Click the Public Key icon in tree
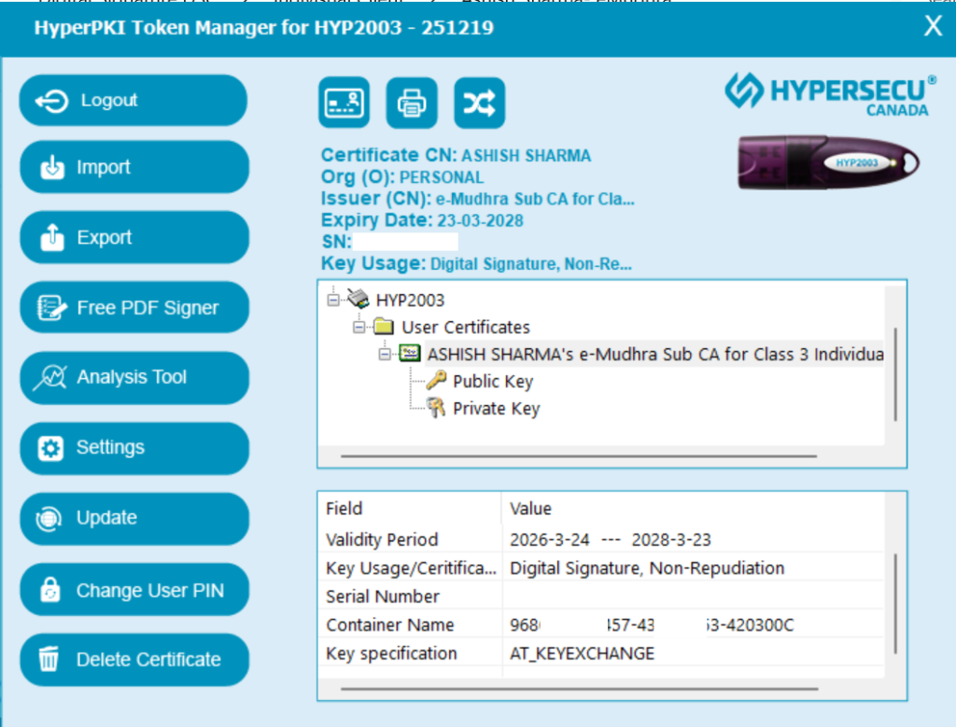Image resolution: width=956 pixels, height=727 pixels. pos(437,381)
